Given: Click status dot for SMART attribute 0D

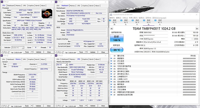Looking at the screenshot, I should pos(111,89).
